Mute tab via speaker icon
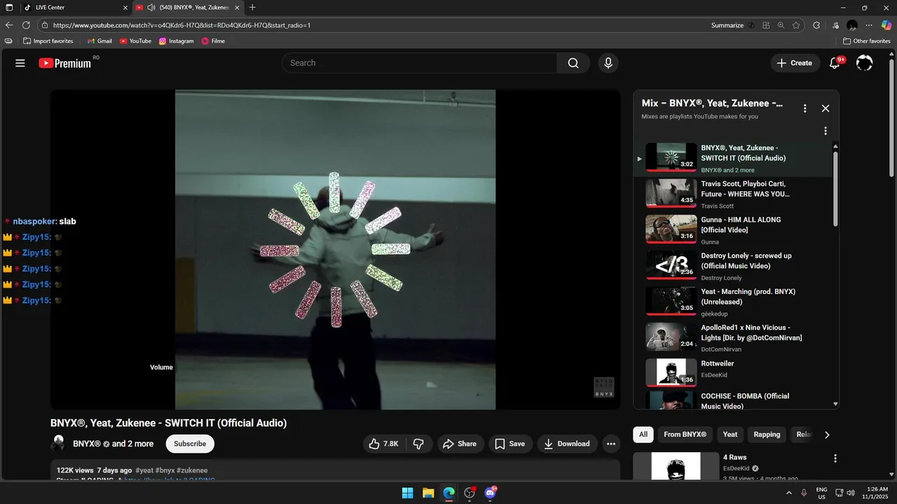 tap(151, 8)
